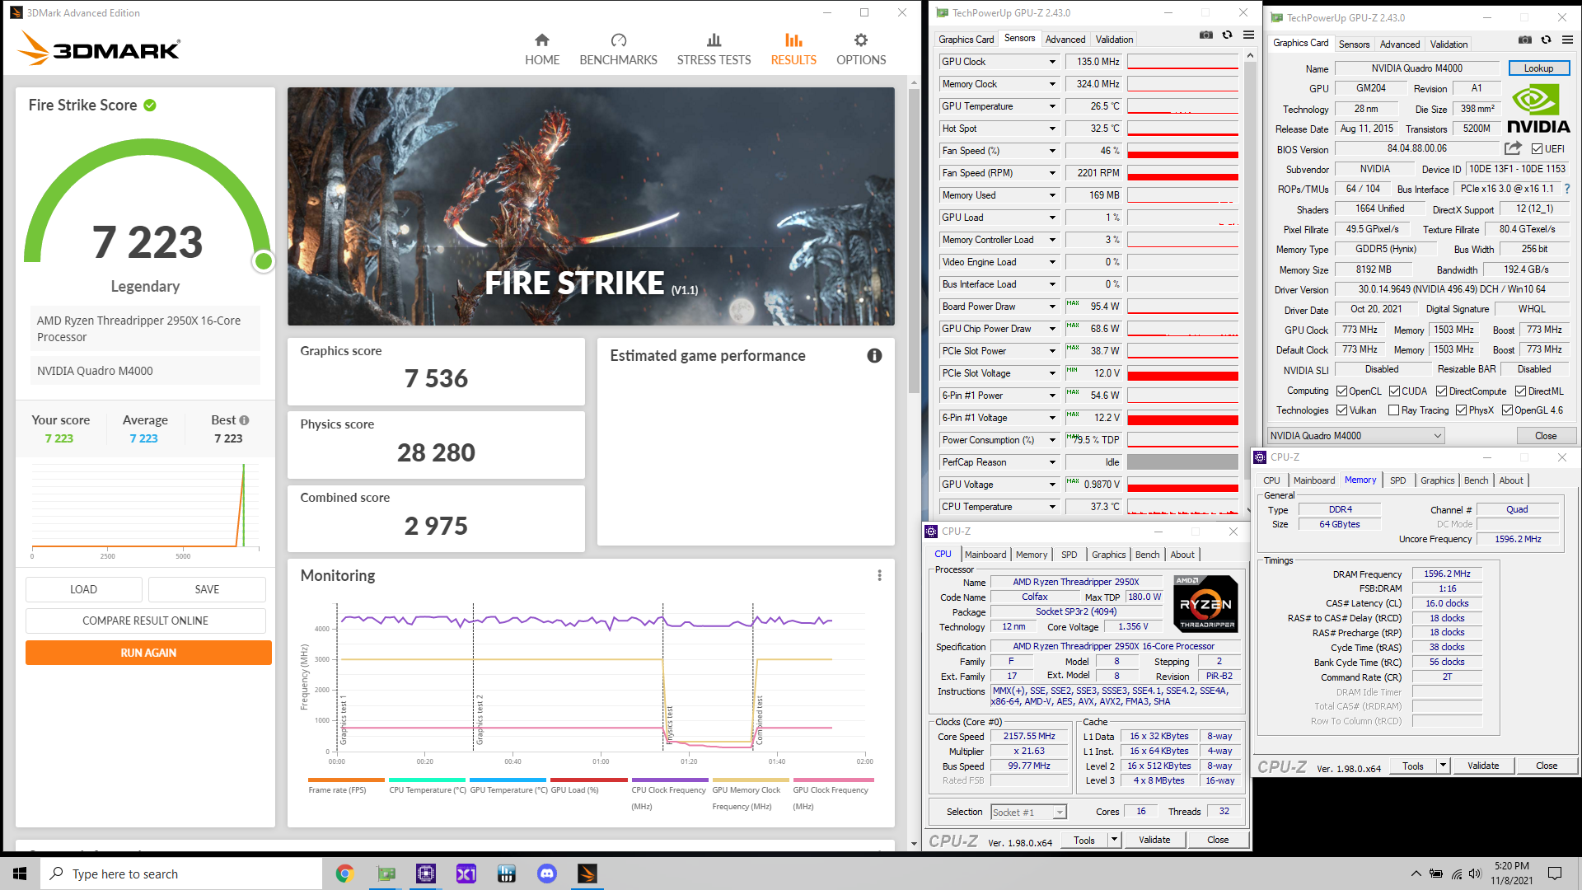Click Validate in CPU-Z Memory window

click(1483, 766)
